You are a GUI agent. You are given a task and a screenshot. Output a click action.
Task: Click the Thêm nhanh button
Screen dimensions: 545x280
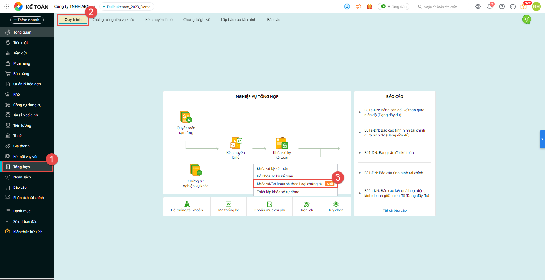pos(27,20)
